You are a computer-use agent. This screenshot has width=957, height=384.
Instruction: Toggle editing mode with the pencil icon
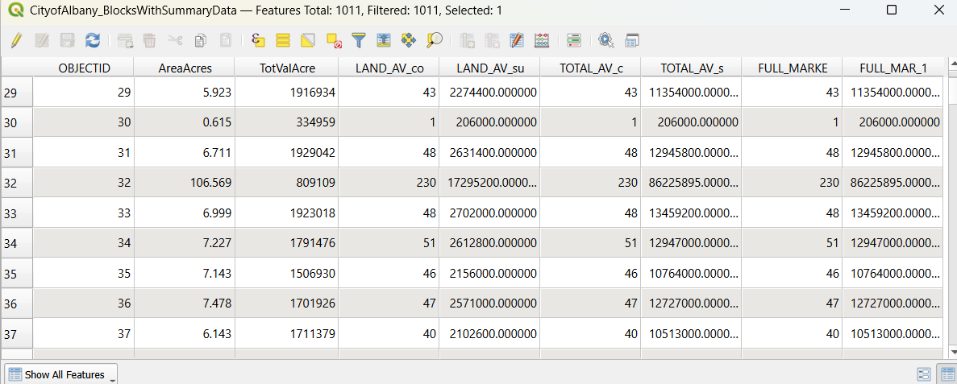click(x=16, y=40)
